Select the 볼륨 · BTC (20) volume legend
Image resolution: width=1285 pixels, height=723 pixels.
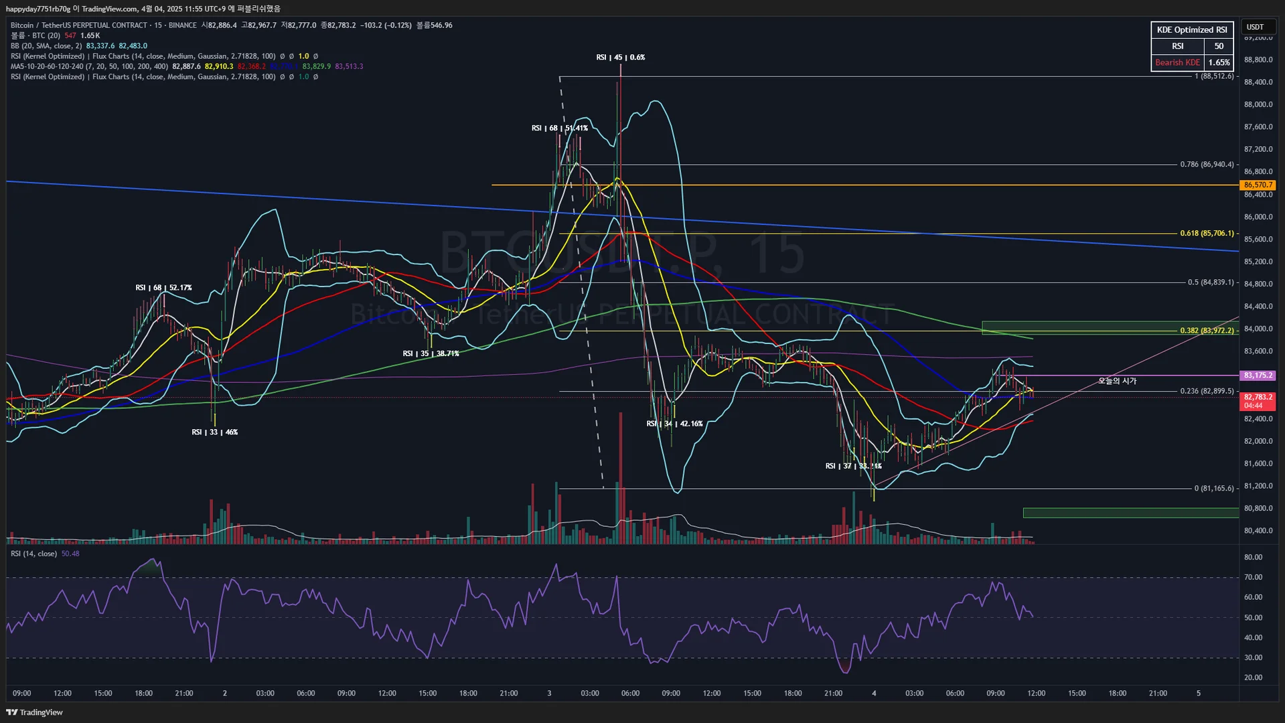pyautogui.click(x=35, y=35)
